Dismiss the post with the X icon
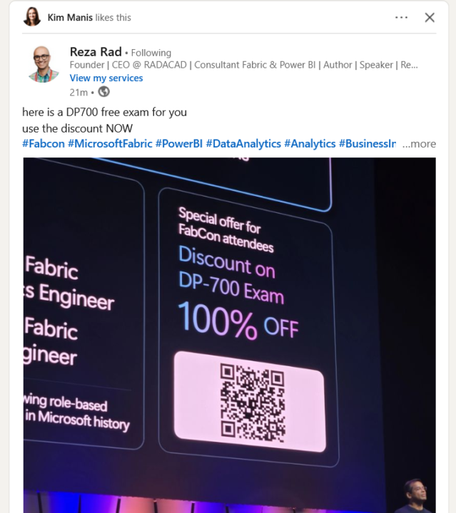Image resolution: width=456 pixels, height=513 pixels. 430,17
